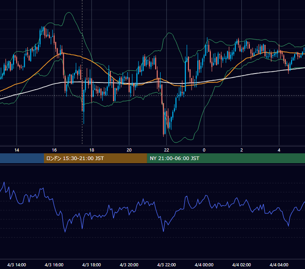Click the NY 21:00-06:00 JST session bar
Image resolution: width=305 pixels, height=269 pixels.
[226, 158]
